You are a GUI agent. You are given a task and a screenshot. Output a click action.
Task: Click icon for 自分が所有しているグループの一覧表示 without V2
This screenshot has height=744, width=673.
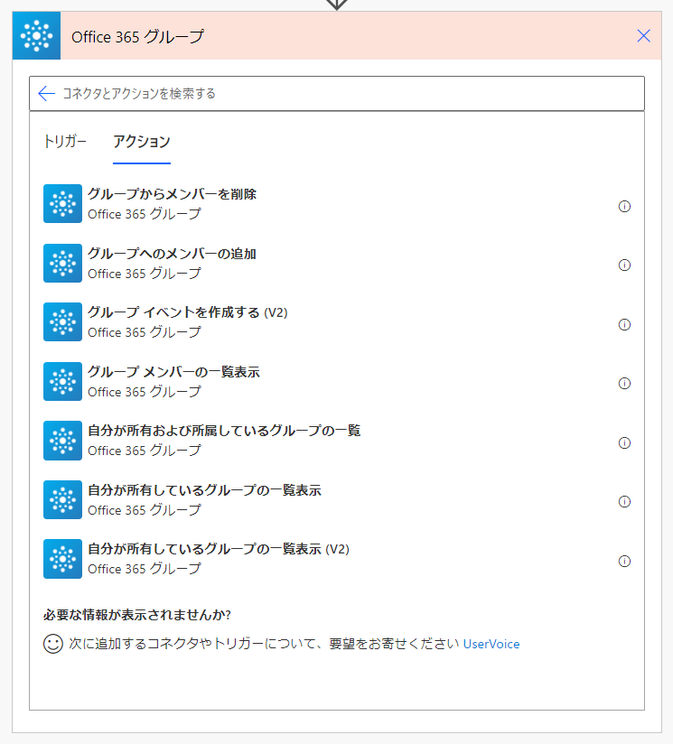[62, 499]
